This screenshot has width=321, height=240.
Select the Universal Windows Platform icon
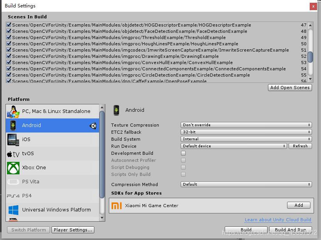(x=13, y=210)
